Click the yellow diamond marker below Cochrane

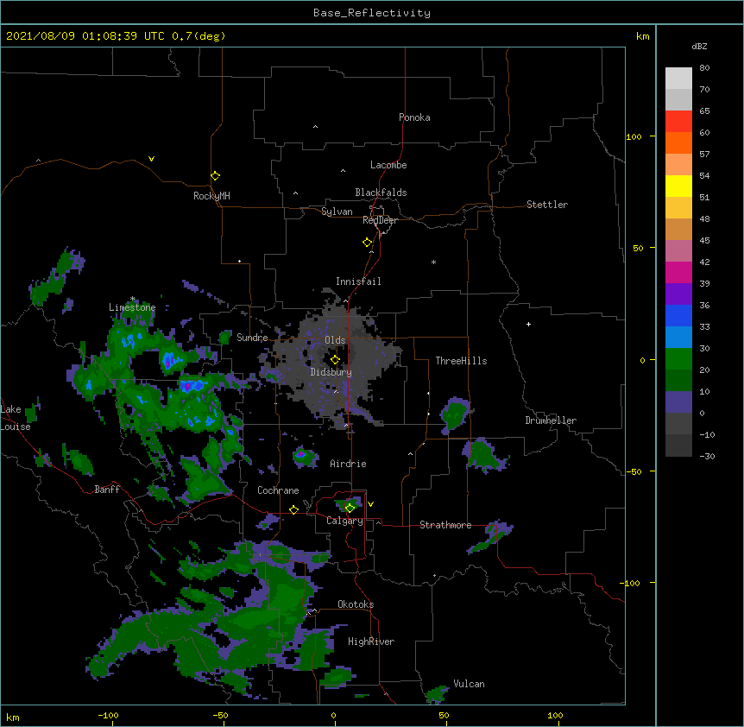tap(293, 509)
